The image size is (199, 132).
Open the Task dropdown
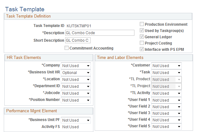[x=166, y=73]
